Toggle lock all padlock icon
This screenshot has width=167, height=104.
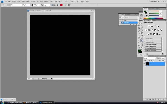[x=153, y=60]
